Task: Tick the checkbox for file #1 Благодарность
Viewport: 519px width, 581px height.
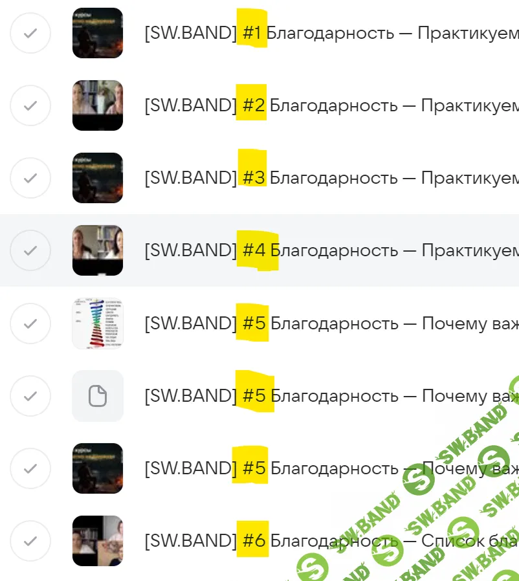Action: pyautogui.click(x=30, y=33)
